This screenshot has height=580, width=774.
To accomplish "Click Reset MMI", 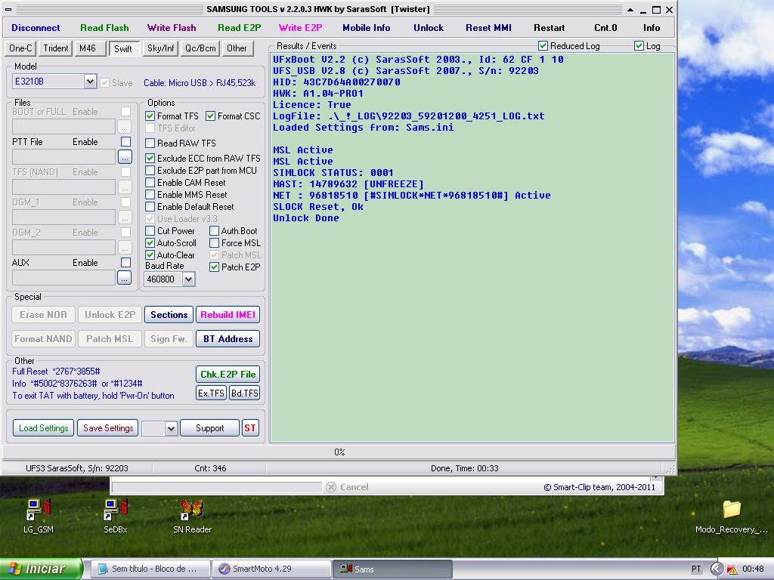I will coord(489,28).
